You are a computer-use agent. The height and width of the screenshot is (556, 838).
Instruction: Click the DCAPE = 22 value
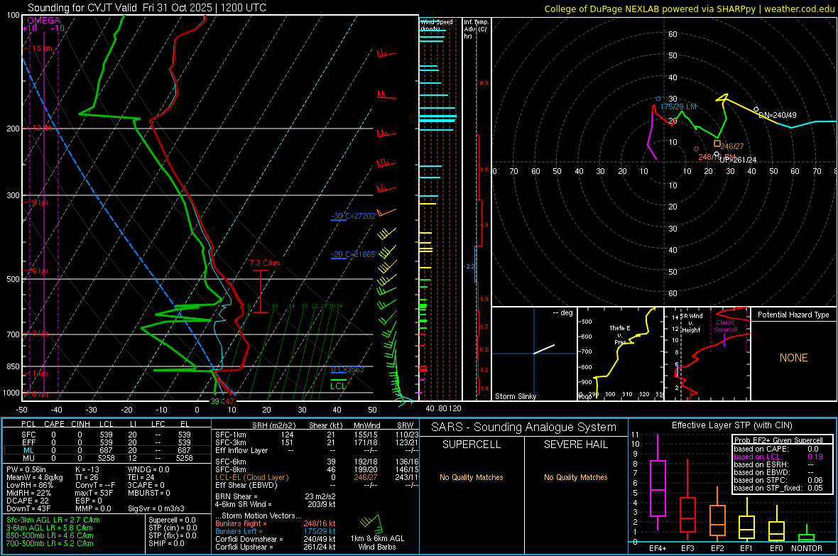pos(27,501)
